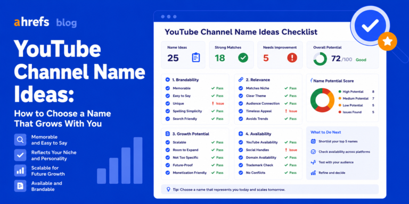The width and height of the screenshot is (409, 204).
Task: Click the pin icon beside the Tip text
Action: click(168, 190)
